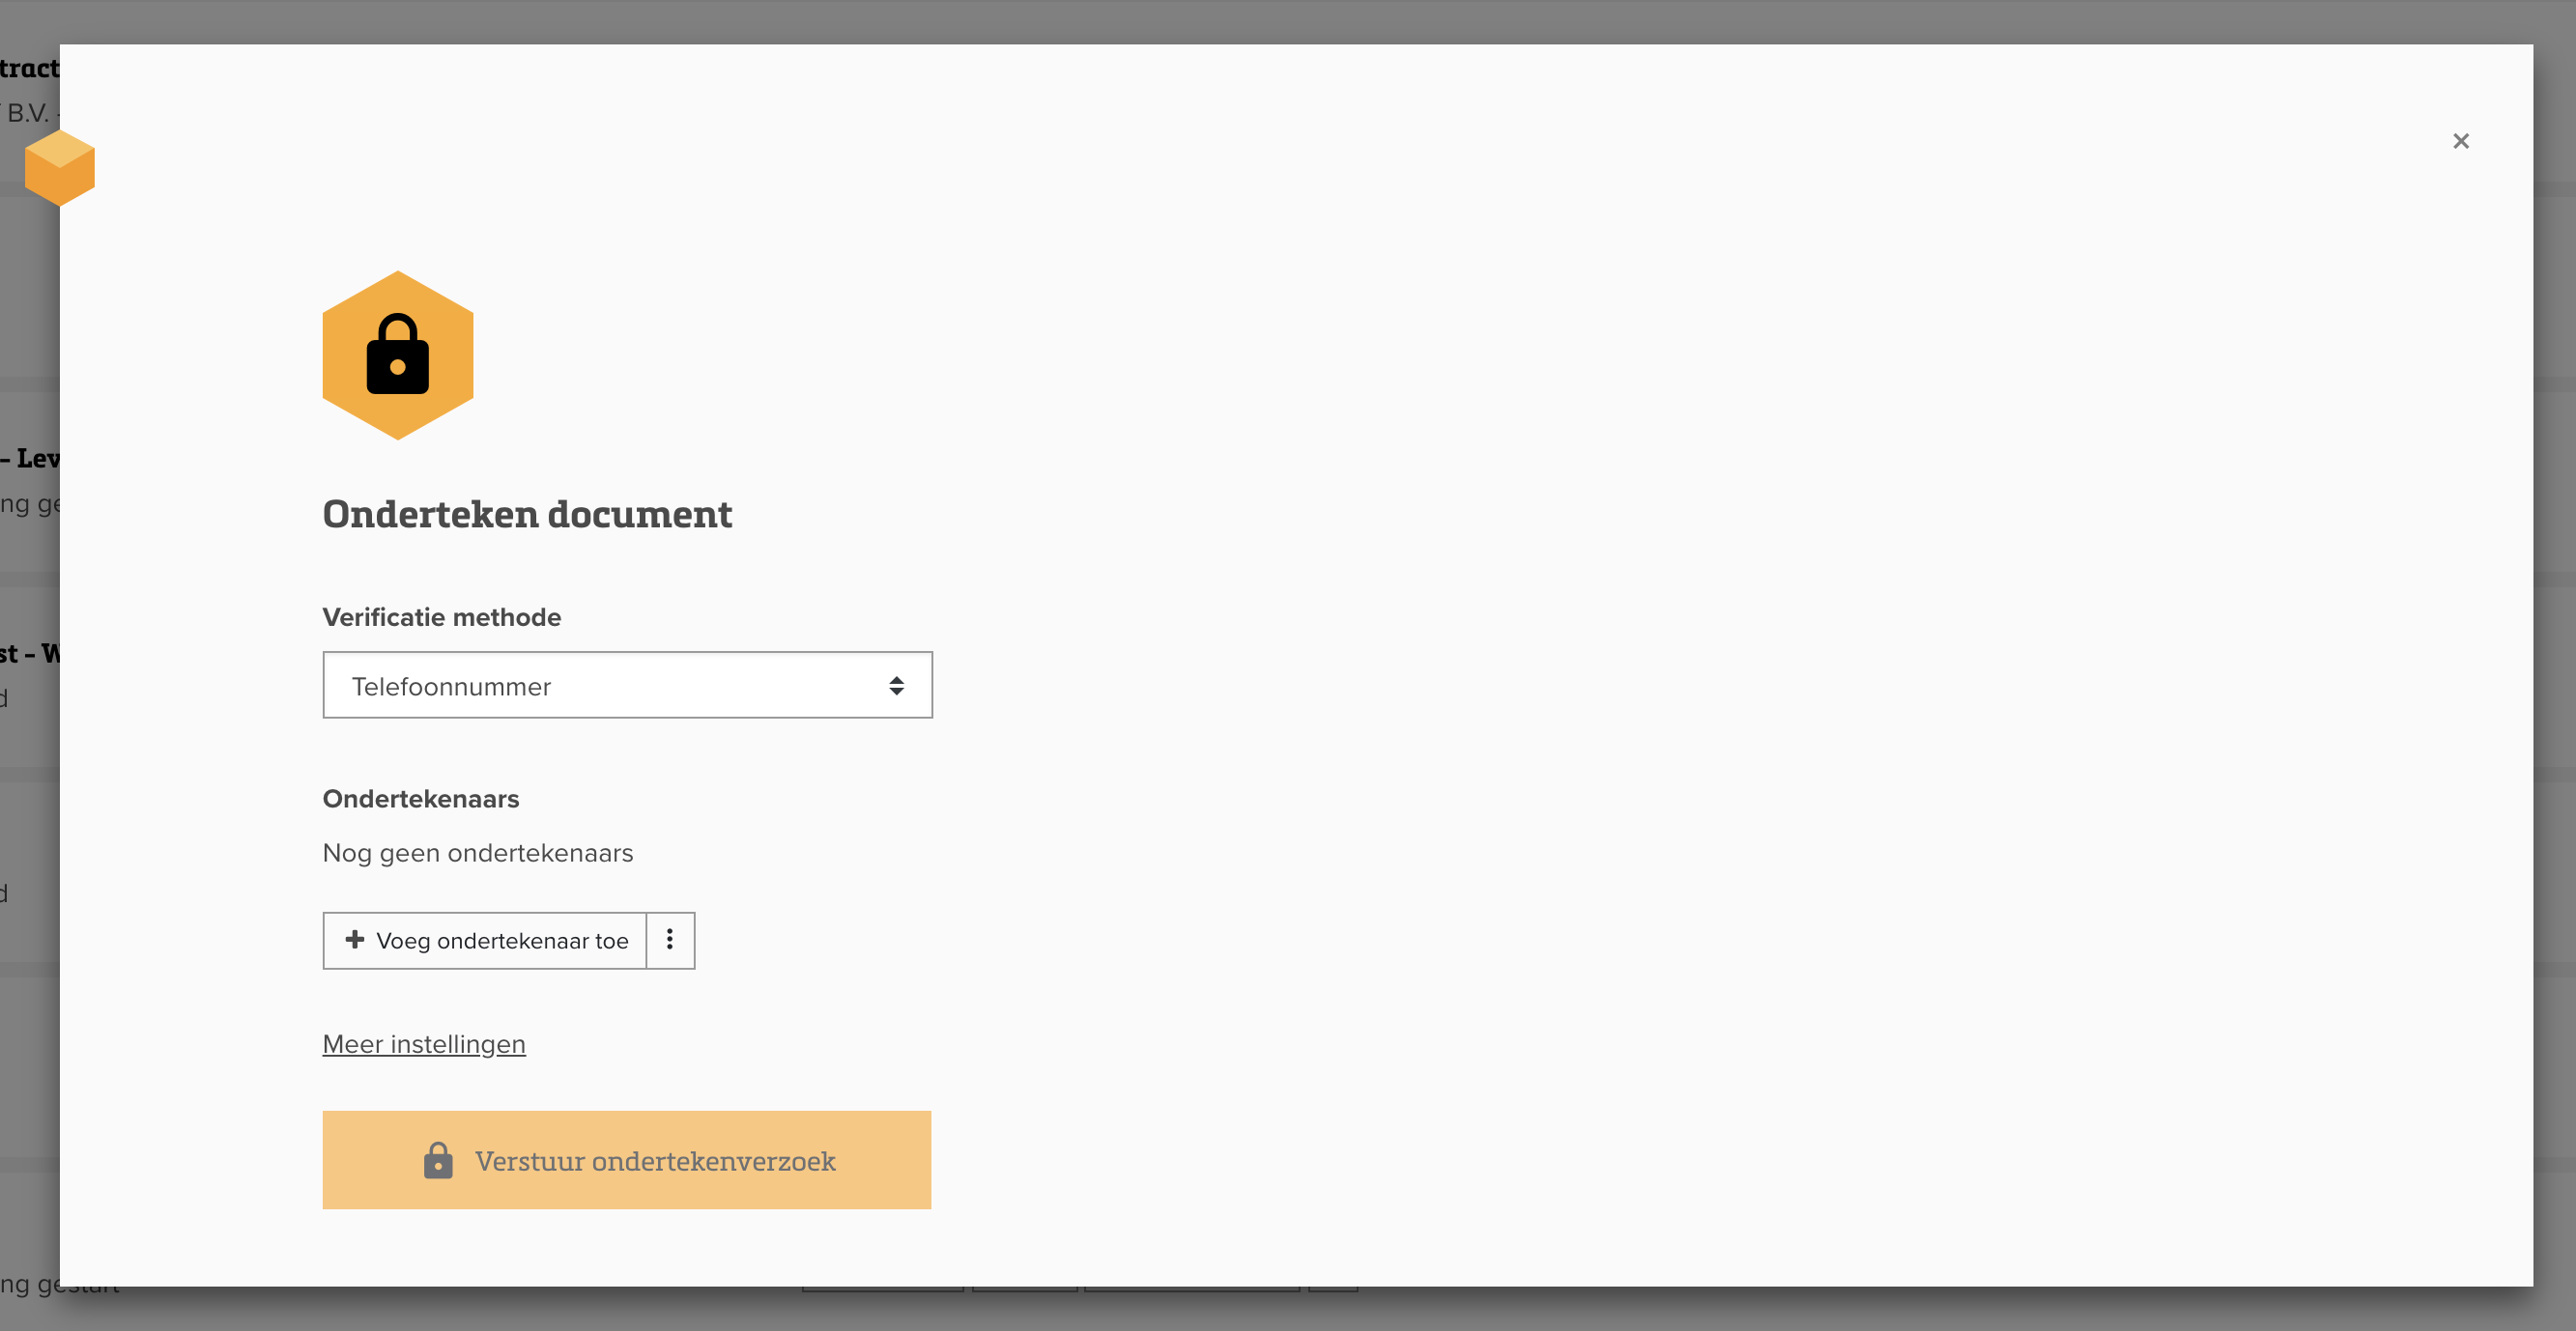
Task: Click the plus icon before Voeg ondertekenaar toe
Action: click(x=354, y=939)
